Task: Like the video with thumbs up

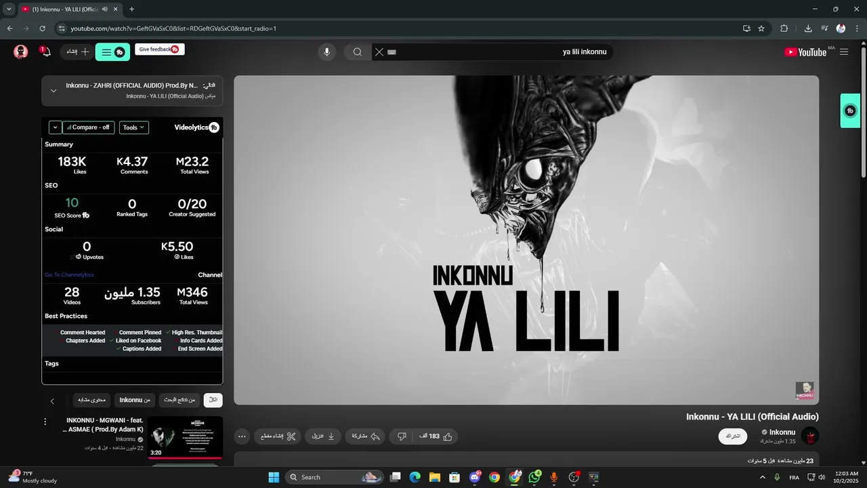Action: click(435, 436)
